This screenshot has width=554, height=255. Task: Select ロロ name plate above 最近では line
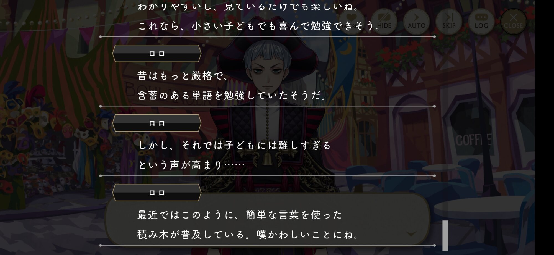click(157, 193)
